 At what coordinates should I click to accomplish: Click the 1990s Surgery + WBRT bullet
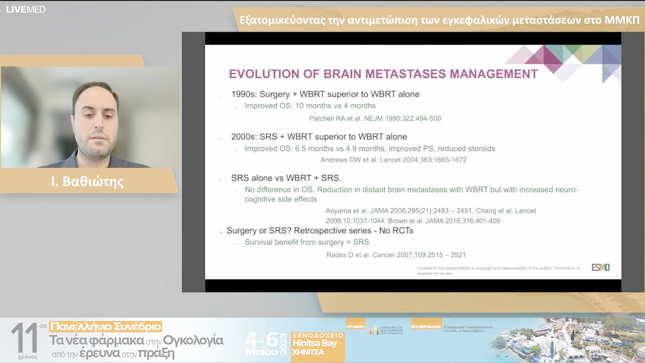tap(325, 94)
